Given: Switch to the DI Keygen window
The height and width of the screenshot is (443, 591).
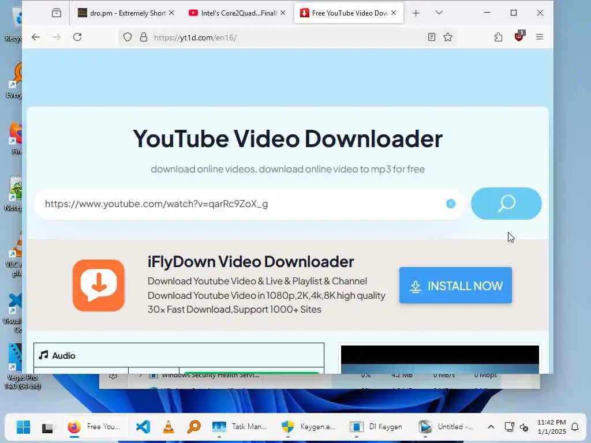Looking at the screenshot, I should (x=377, y=427).
